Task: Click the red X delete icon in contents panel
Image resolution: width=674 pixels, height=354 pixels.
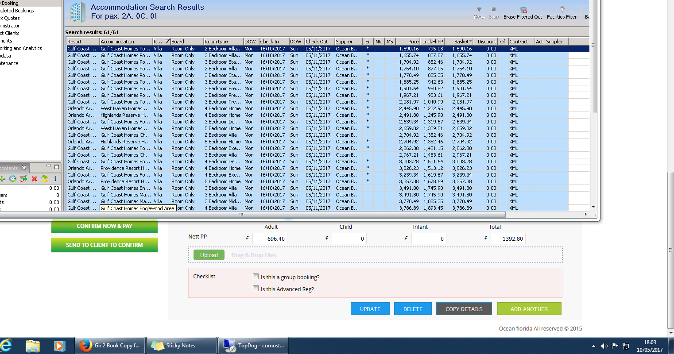Action: point(34,179)
